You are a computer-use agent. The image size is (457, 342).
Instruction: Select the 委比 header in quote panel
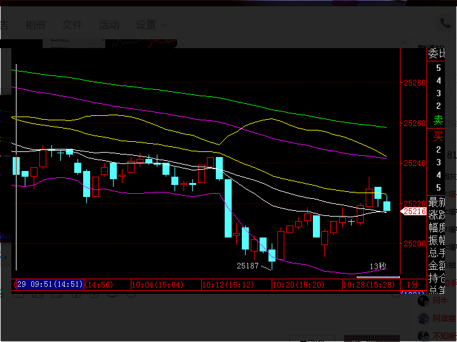(436, 53)
